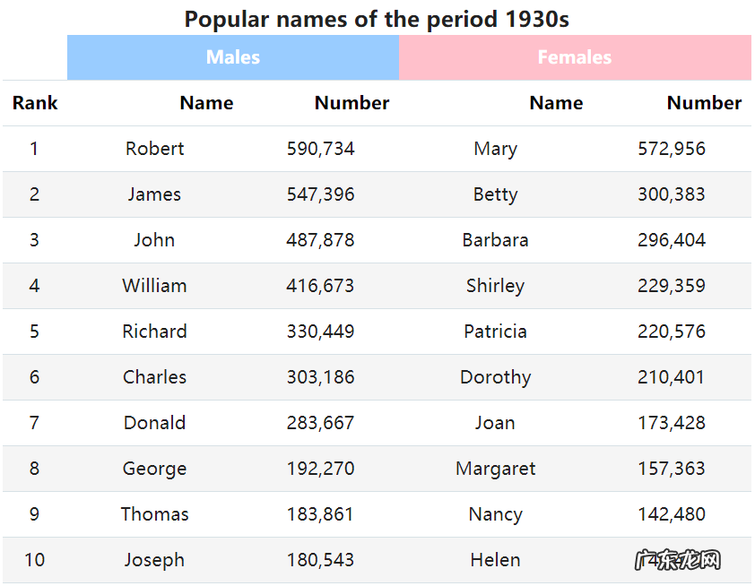755x586 pixels.
Task: Click the name William in the table
Action: [155, 286]
